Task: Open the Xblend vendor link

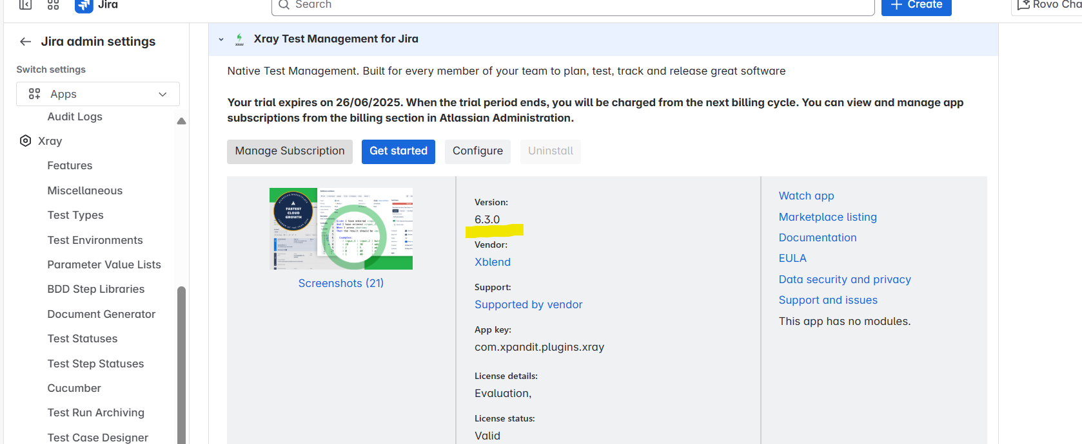Action: click(493, 262)
